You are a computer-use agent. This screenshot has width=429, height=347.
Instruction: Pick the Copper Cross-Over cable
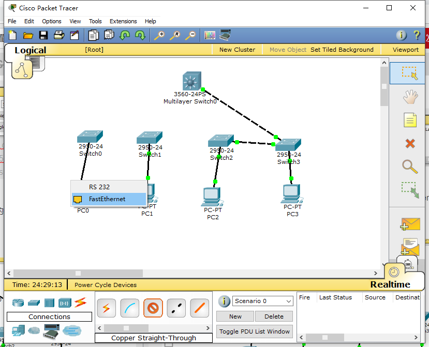click(x=176, y=308)
